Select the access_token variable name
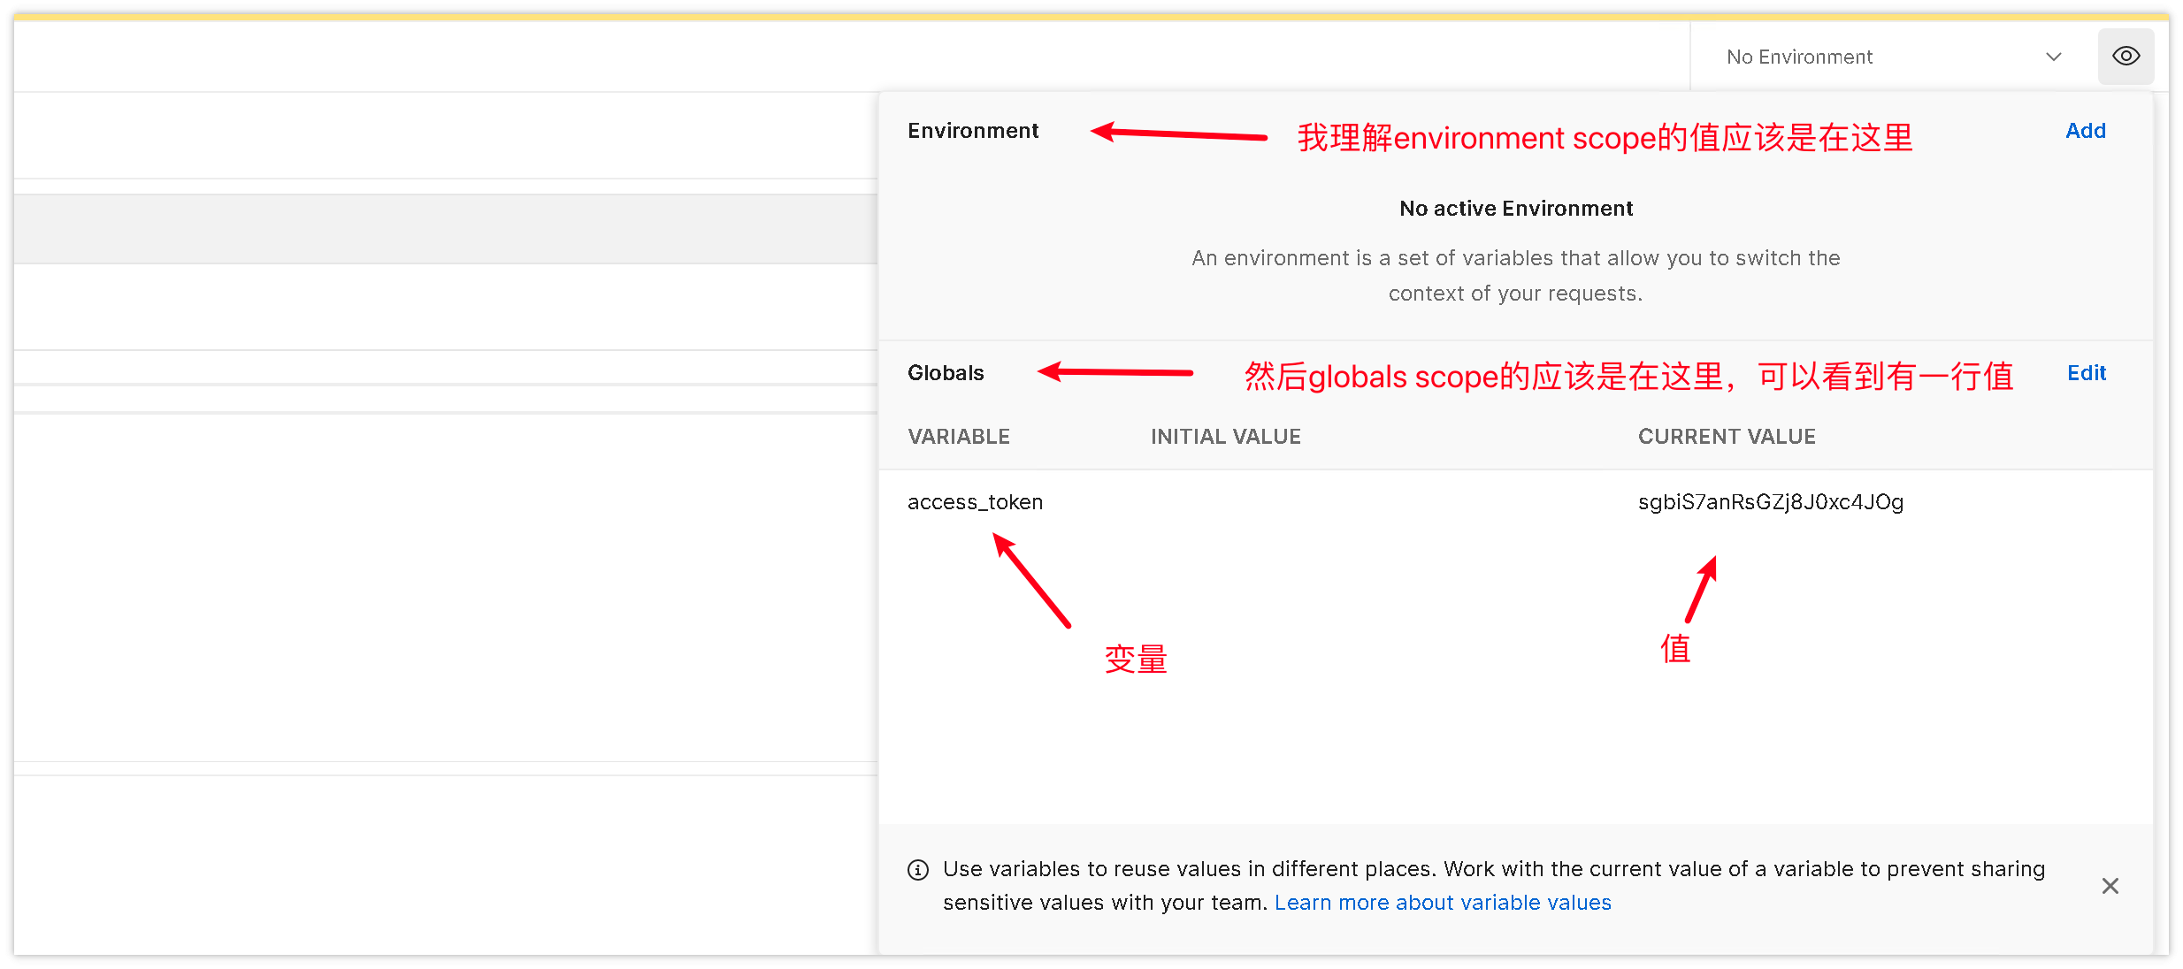The width and height of the screenshot is (2183, 969). coord(975,502)
